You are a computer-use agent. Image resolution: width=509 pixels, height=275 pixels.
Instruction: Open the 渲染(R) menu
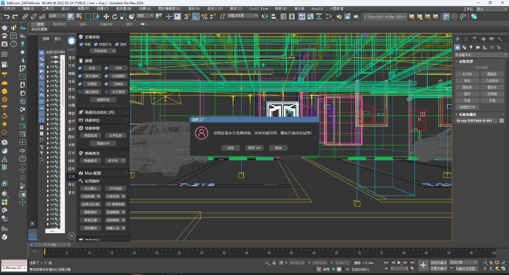(x=194, y=8)
